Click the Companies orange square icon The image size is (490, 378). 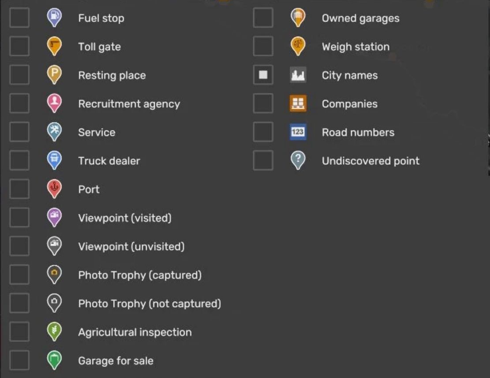coord(298,104)
